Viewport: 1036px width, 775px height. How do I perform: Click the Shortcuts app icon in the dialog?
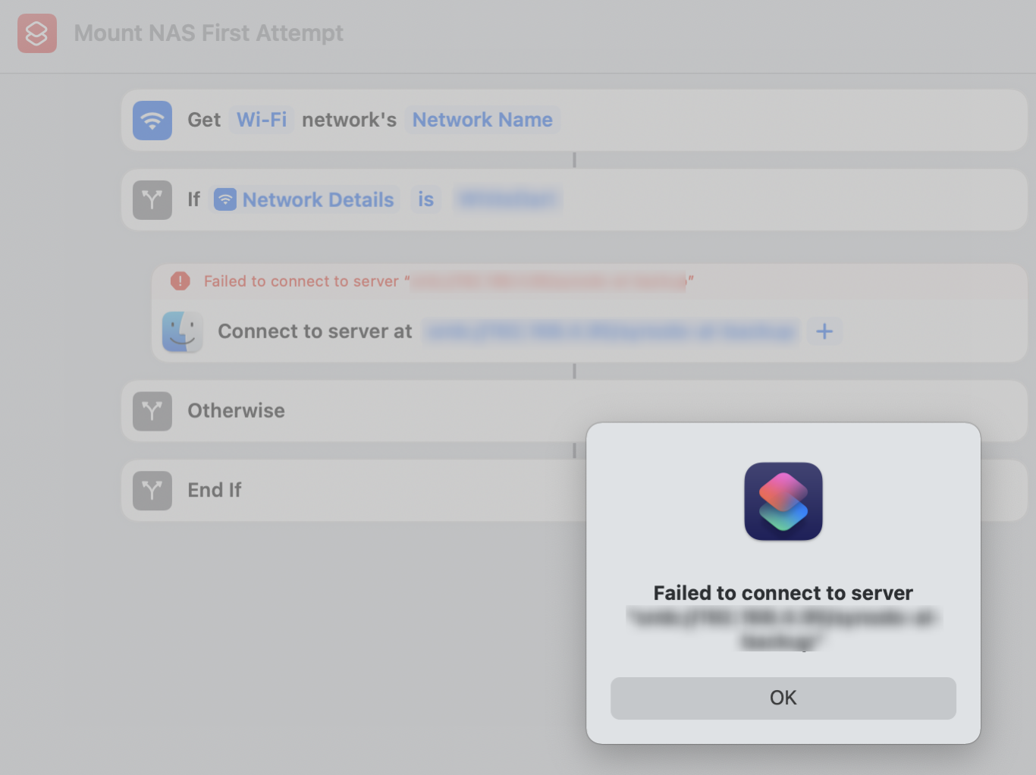click(x=783, y=501)
